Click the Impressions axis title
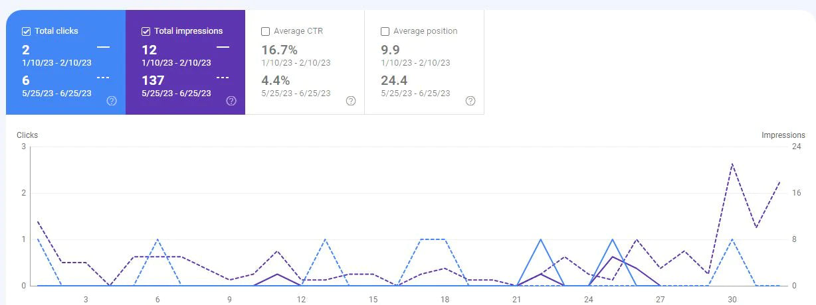Viewport: 816px width, 305px height. click(783, 135)
